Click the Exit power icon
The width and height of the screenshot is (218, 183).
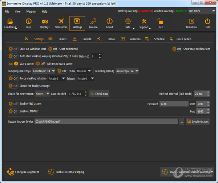(207, 21)
